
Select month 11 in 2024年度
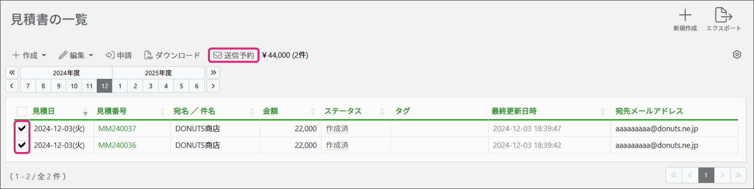tap(89, 86)
